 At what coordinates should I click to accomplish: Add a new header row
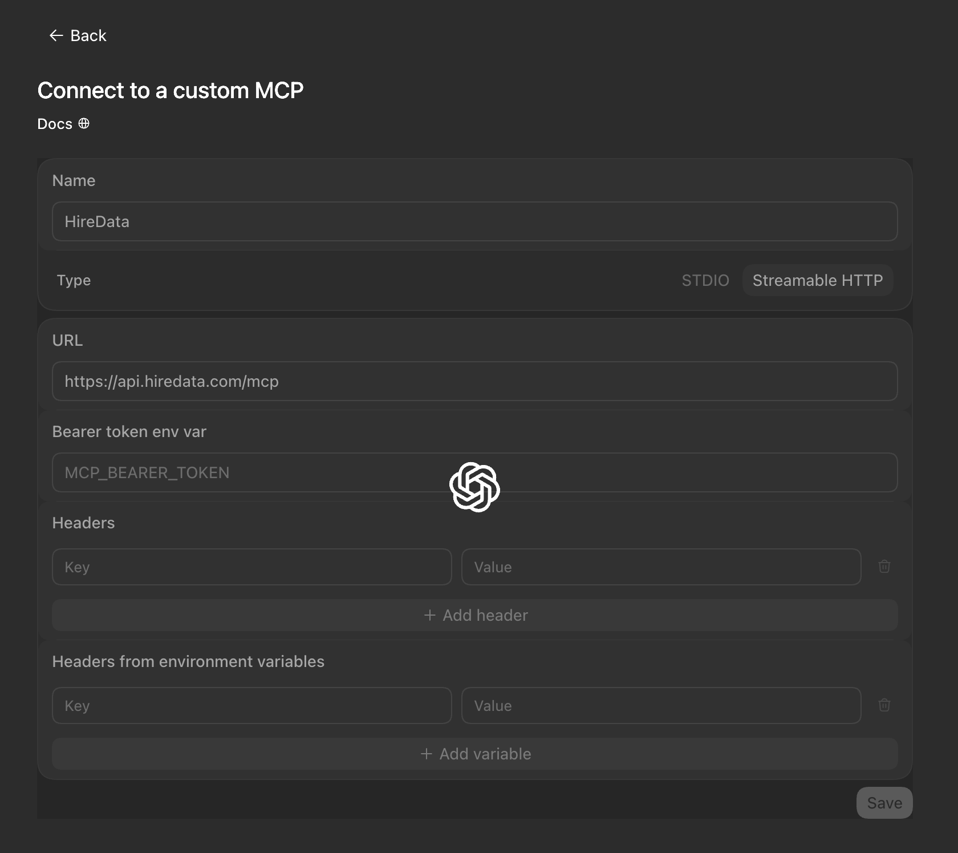pos(474,615)
